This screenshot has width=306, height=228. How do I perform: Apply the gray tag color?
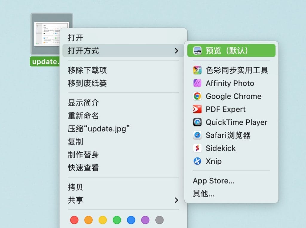point(160,220)
